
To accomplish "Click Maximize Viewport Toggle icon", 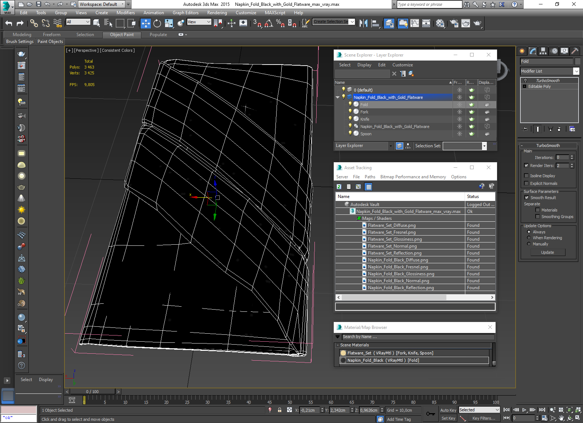I will pos(578,418).
